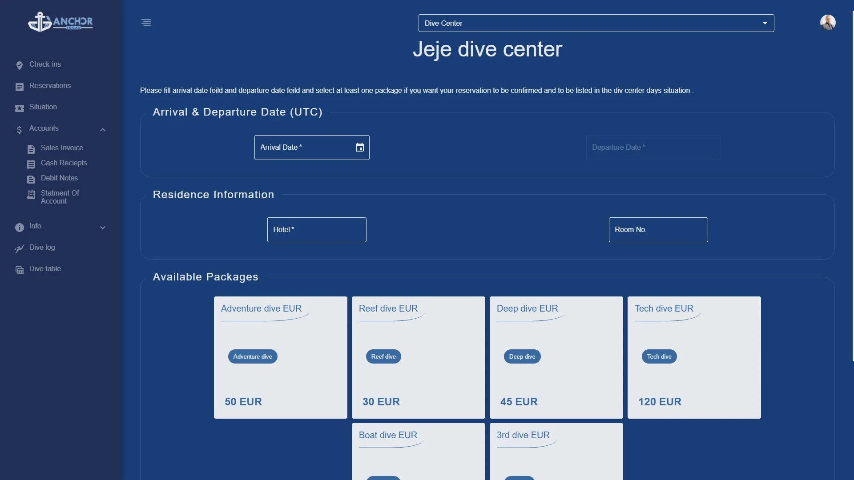This screenshot has width=854, height=480.
Task: Click the Info circle icon
Action: 19,227
